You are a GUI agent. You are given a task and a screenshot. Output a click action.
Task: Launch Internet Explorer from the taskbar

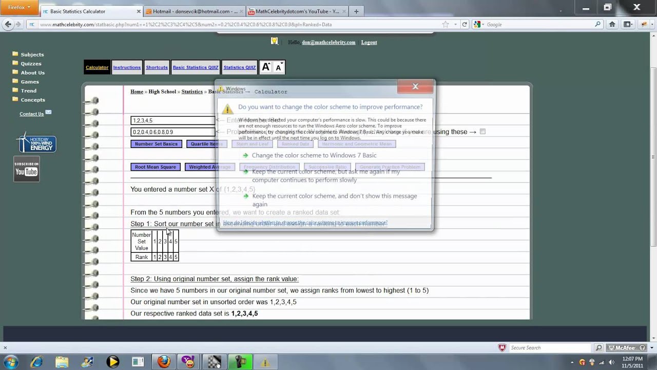tap(36, 362)
